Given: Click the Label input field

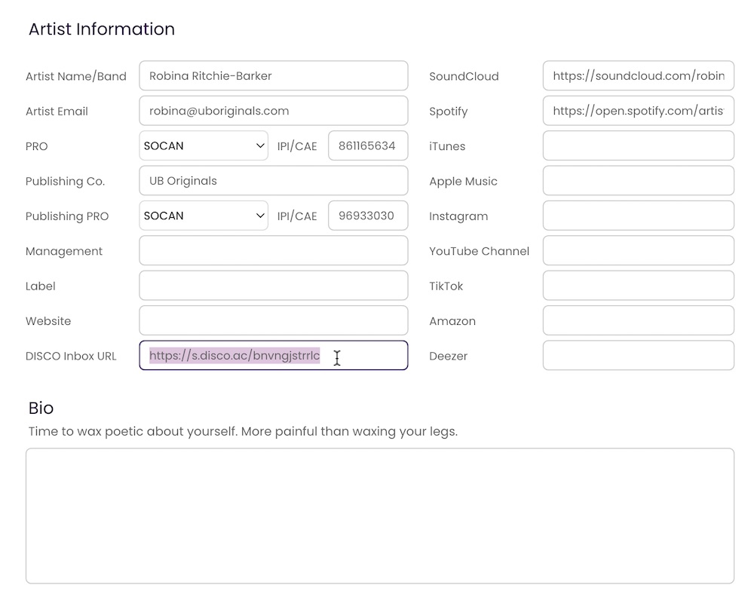Looking at the screenshot, I should [x=274, y=286].
